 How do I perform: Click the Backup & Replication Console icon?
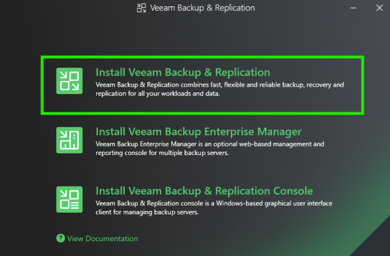(69, 199)
